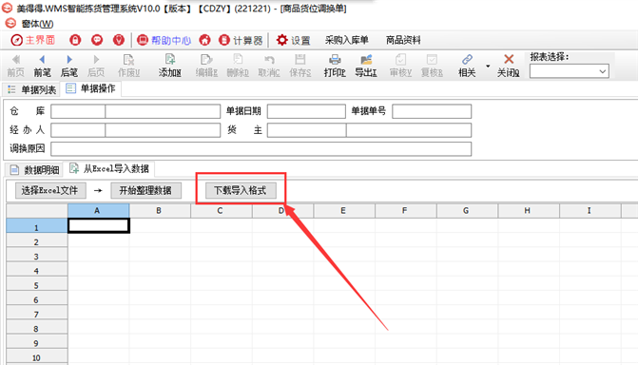Launch the 计算器 calculator
The image size is (638, 365).
coord(241,40)
